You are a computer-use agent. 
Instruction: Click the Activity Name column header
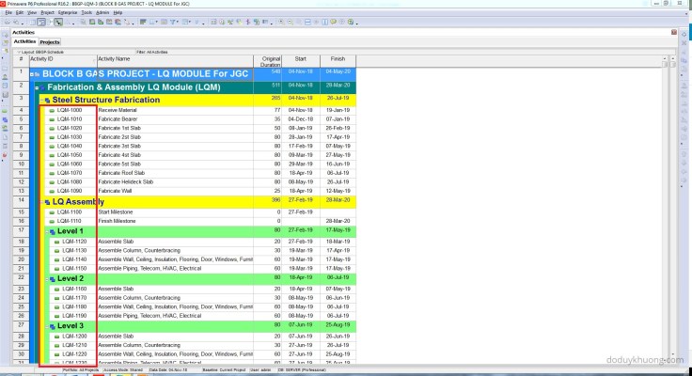coord(175,61)
